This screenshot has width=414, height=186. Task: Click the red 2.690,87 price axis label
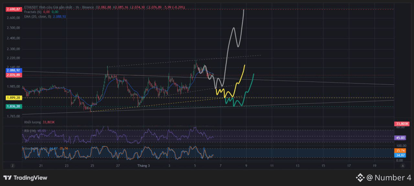click(13, 9)
